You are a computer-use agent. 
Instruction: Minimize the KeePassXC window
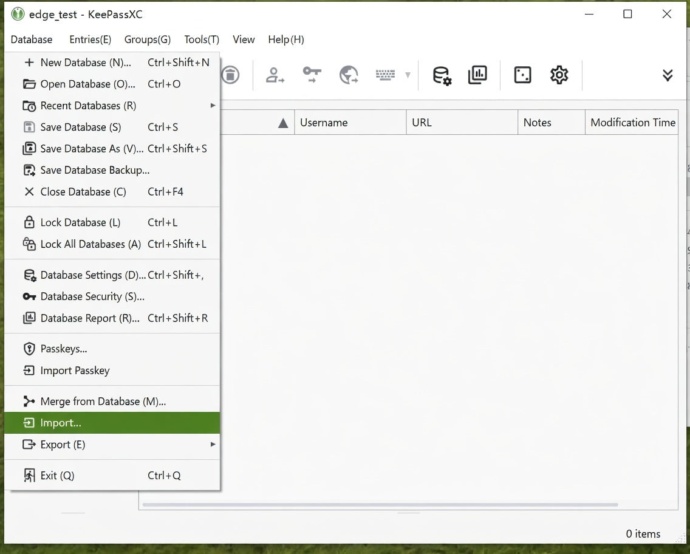[x=589, y=14]
